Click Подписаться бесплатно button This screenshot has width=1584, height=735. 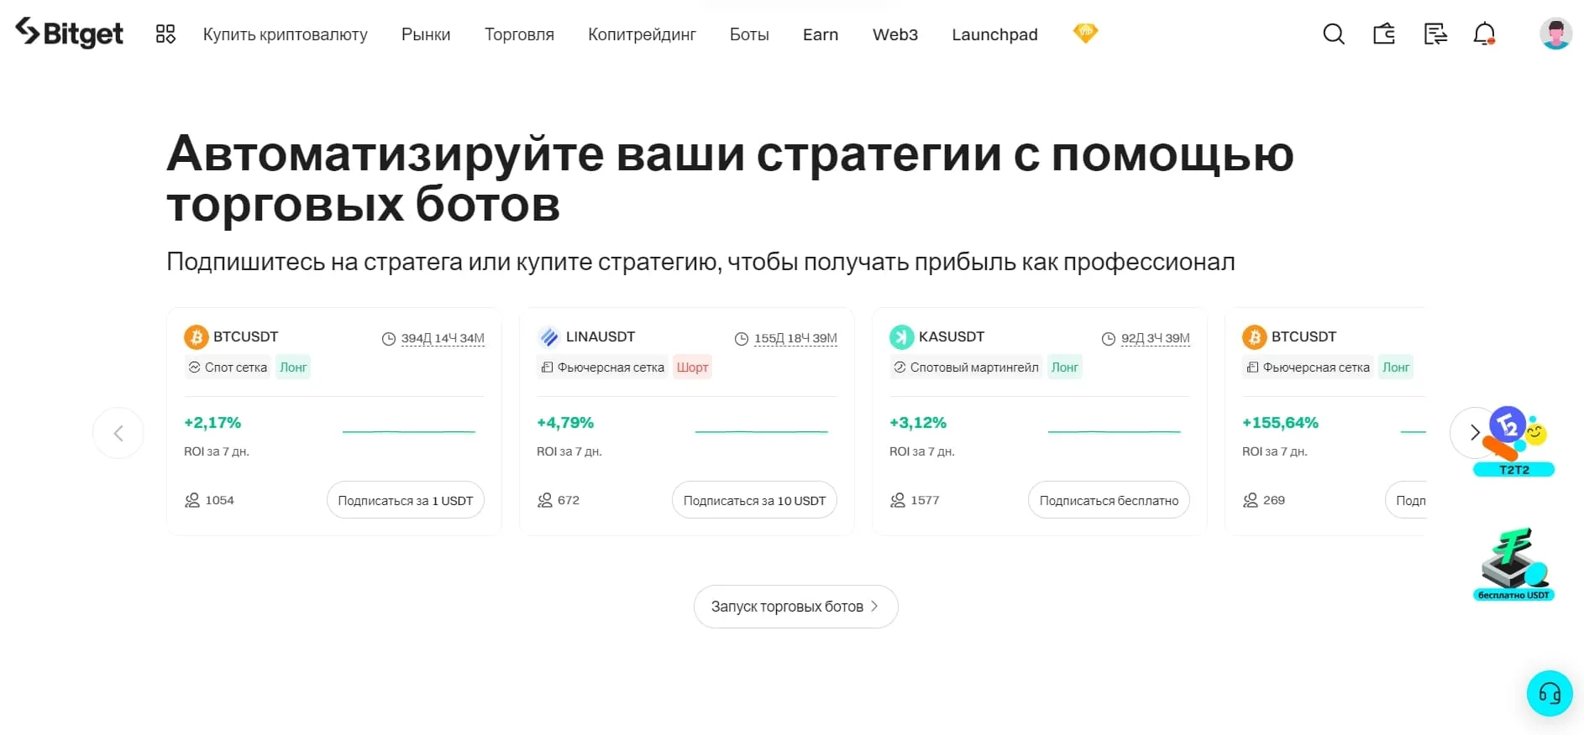(1109, 500)
